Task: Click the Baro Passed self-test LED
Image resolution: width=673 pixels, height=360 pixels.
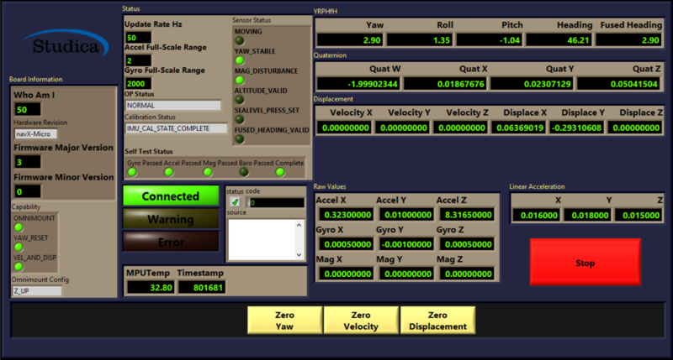Action: (243, 171)
